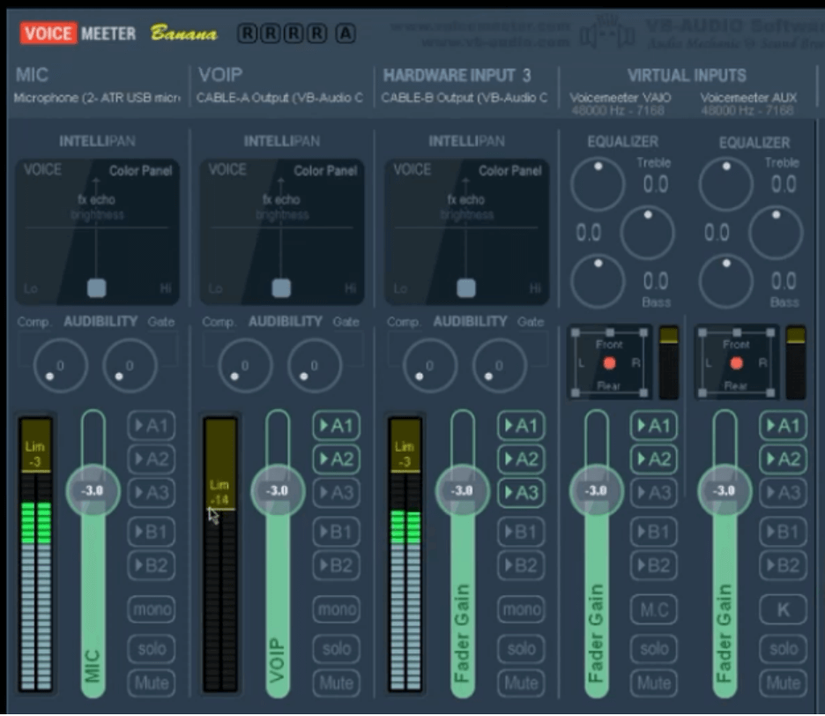
Task: Toggle B1 bus on Voicemeeter VAIO strip
Action: (x=653, y=532)
